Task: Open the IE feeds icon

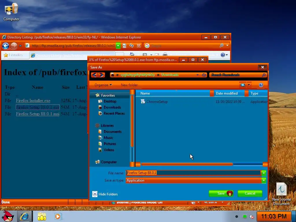Action: tap(145, 55)
